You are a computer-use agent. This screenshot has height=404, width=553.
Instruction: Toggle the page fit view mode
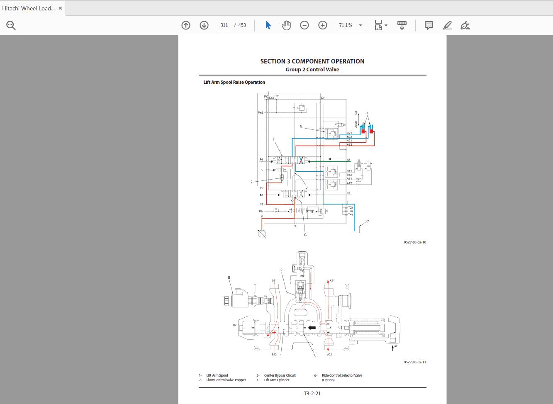pyautogui.click(x=378, y=25)
